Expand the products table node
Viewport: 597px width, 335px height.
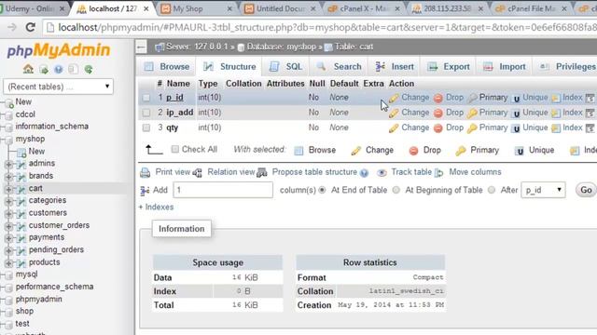pos(8,262)
